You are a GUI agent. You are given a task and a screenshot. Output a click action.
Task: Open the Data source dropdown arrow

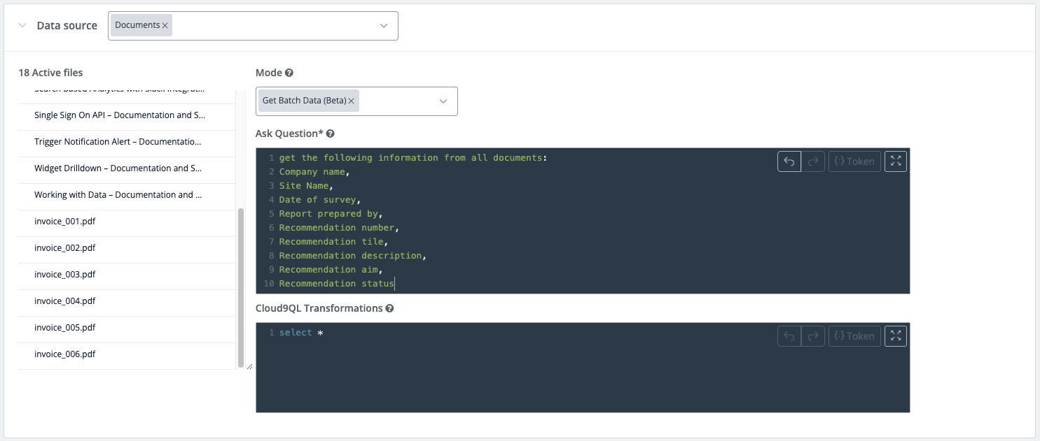coord(384,26)
